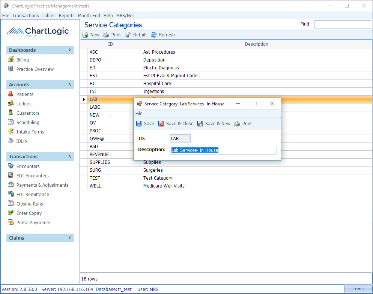Click the Save button in dialog
This screenshot has width=373, height=294.
(x=145, y=124)
